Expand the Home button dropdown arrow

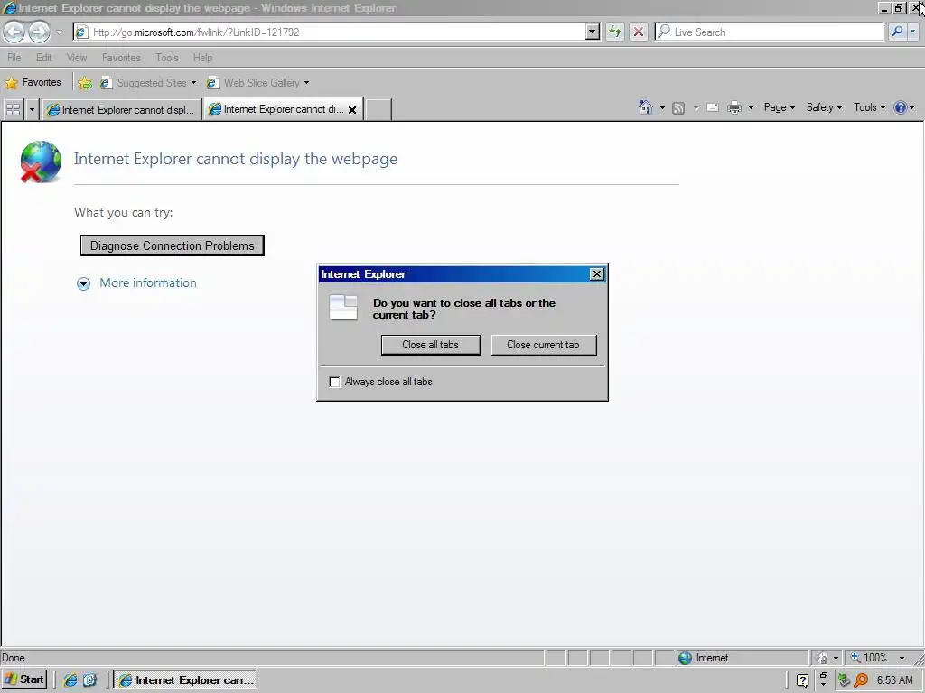click(x=662, y=108)
